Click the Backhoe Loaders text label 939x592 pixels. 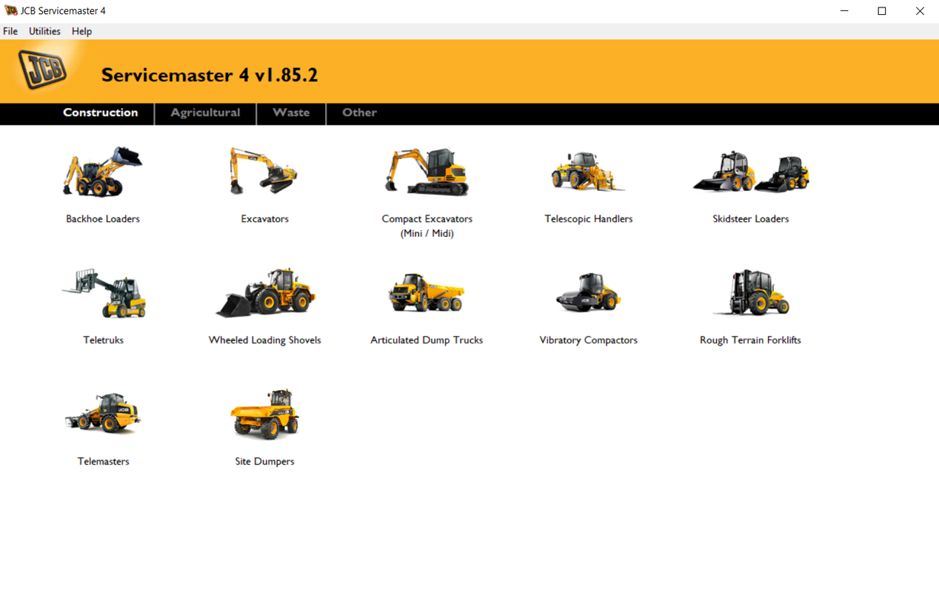[x=103, y=219]
